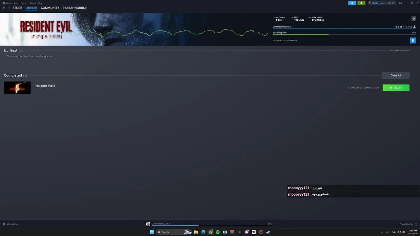Open the B6A8AHHORROR profile tab
This screenshot has height=236, width=420.
(x=75, y=8)
